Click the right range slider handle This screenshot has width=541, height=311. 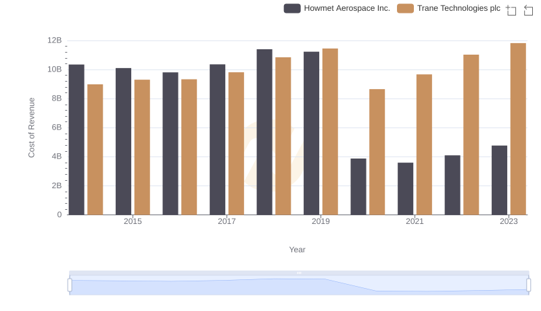pyautogui.click(x=528, y=285)
